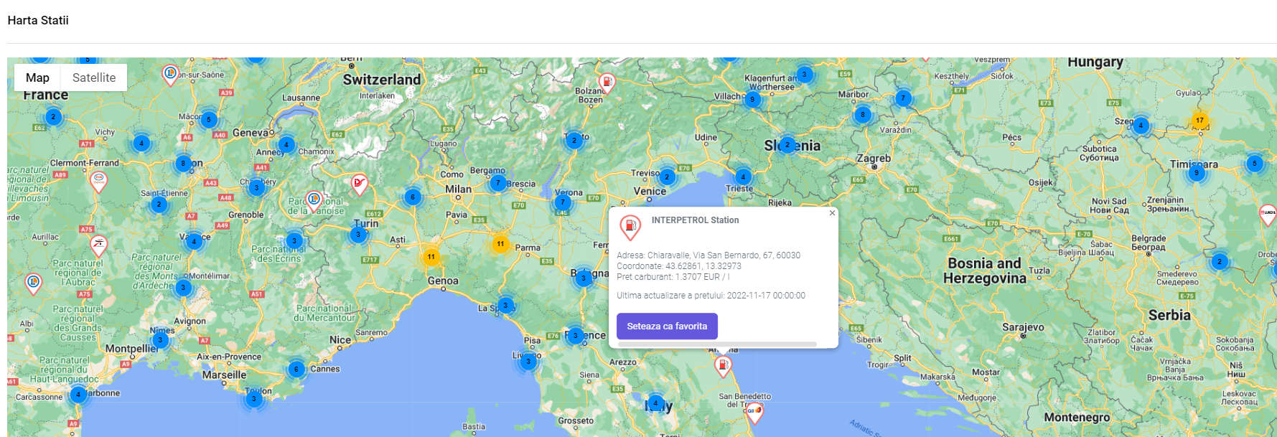This screenshot has height=437, width=1277.
Task: Open the fuel station pin near Bolzano
Action: 607,83
